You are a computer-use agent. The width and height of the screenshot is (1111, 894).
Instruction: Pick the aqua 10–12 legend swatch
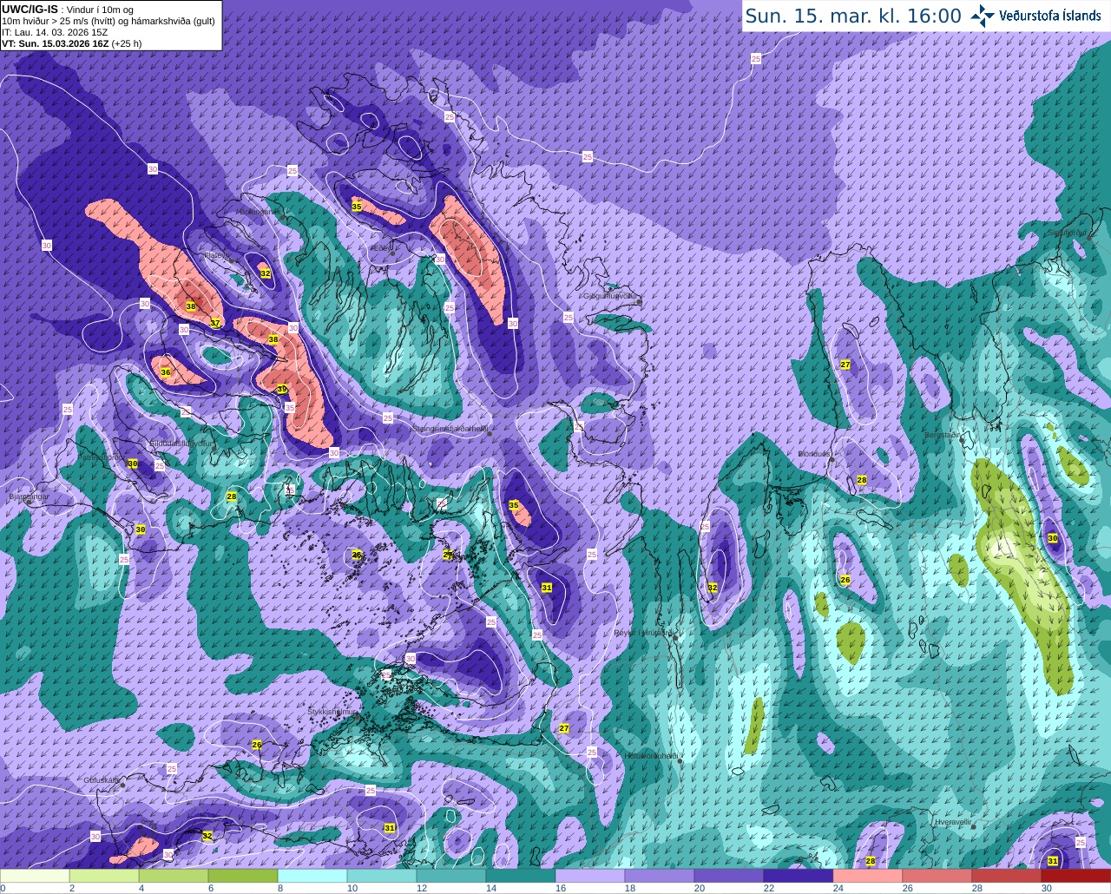pyautogui.click(x=382, y=876)
